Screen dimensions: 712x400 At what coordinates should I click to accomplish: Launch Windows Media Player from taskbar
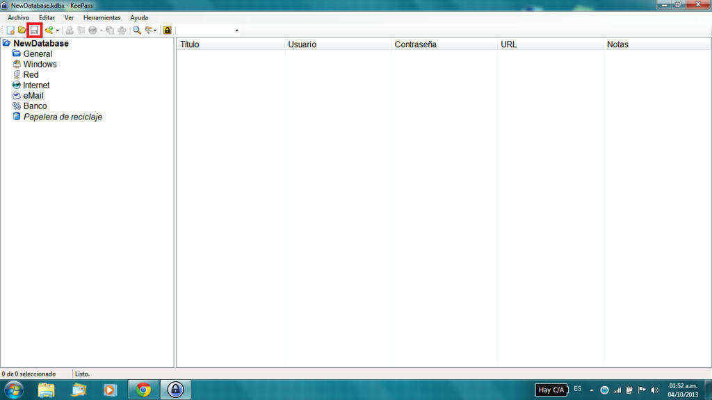[x=110, y=390]
